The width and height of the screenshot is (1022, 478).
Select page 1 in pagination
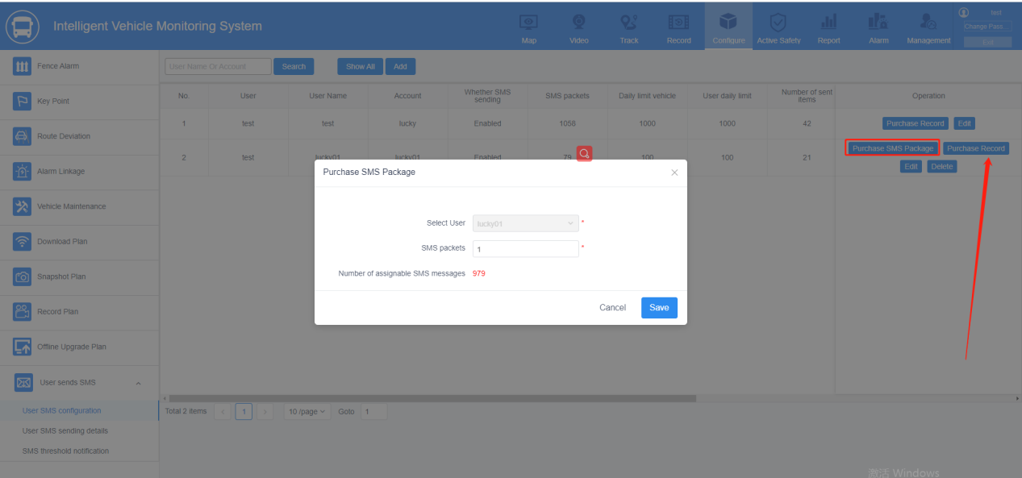(x=244, y=412)
